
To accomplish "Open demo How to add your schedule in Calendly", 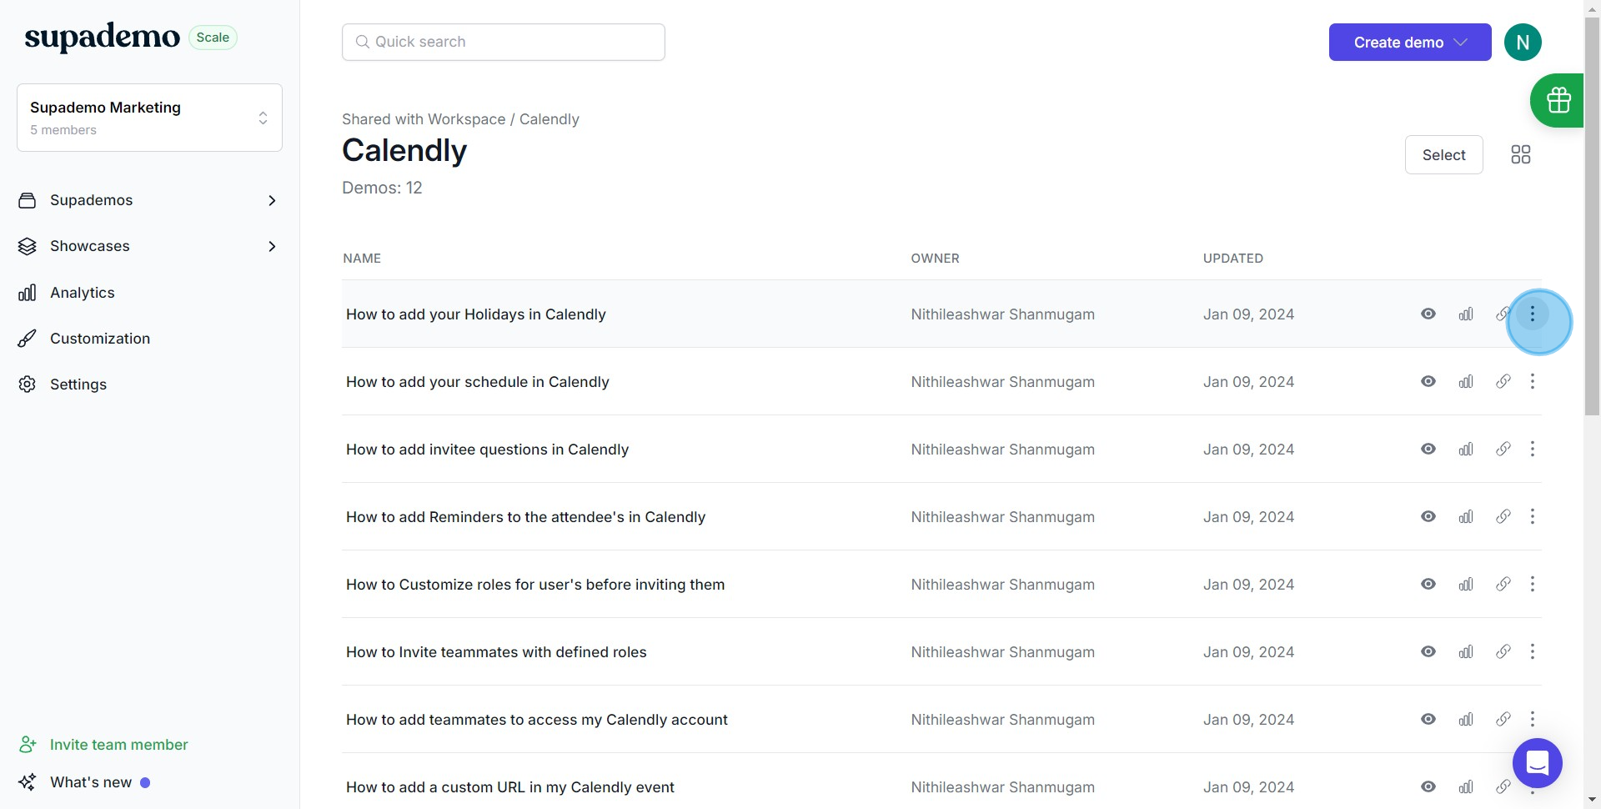I will coord(477,382).
